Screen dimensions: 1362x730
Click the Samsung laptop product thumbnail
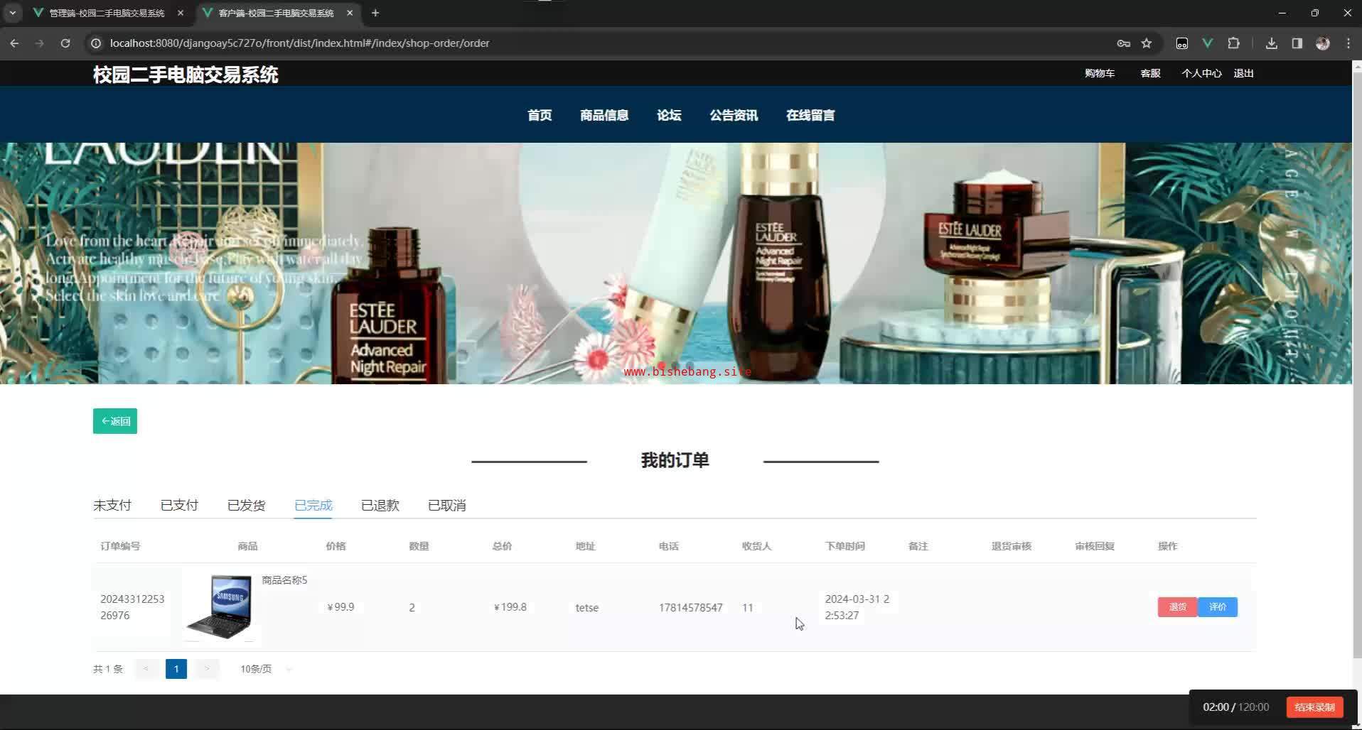pos(220,607)
